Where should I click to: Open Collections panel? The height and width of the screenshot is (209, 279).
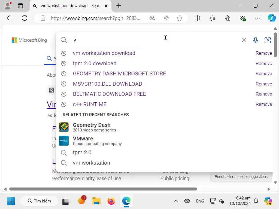[x=228, y=18]
